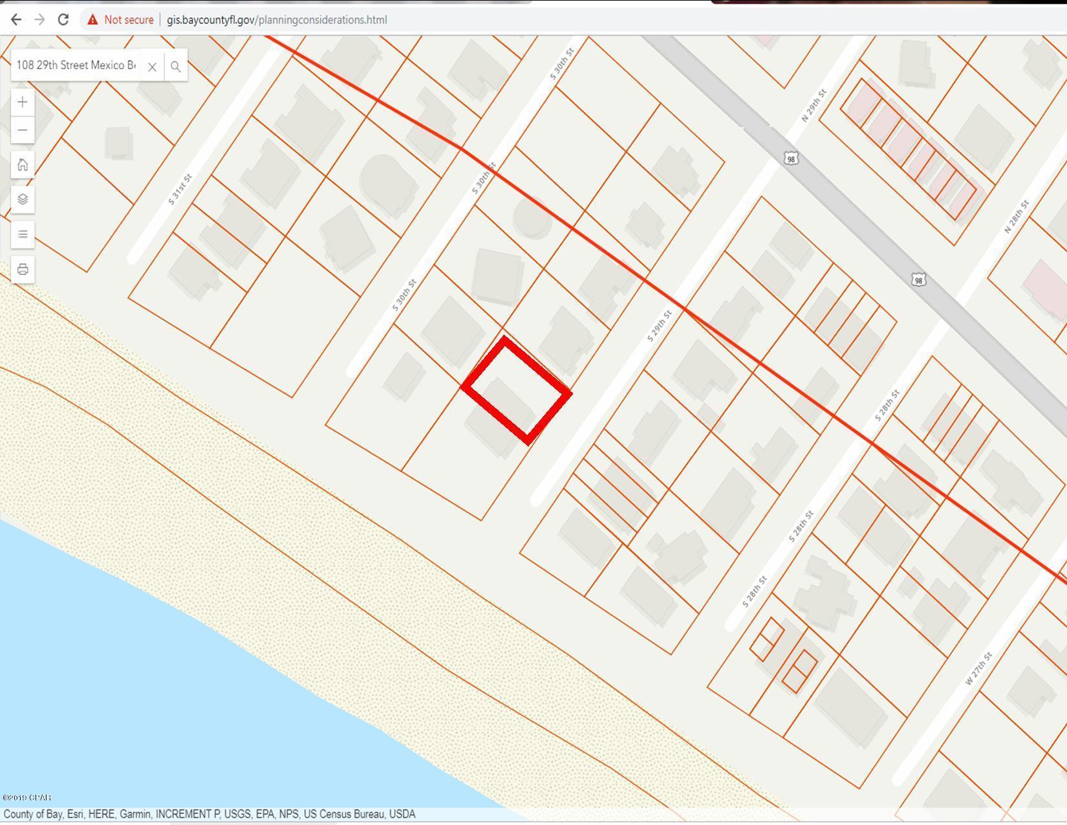Screen dimensions: 1067x825
Task: Zoom out of the map
Action: click(x=23, y=130)
